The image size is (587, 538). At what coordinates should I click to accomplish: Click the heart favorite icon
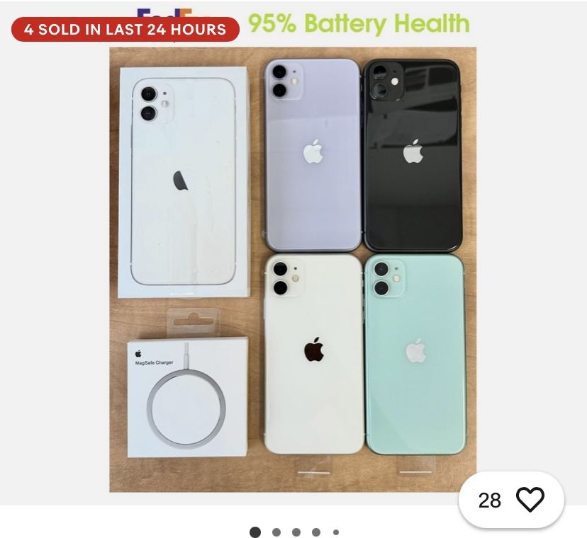click(x=530, y=500)
